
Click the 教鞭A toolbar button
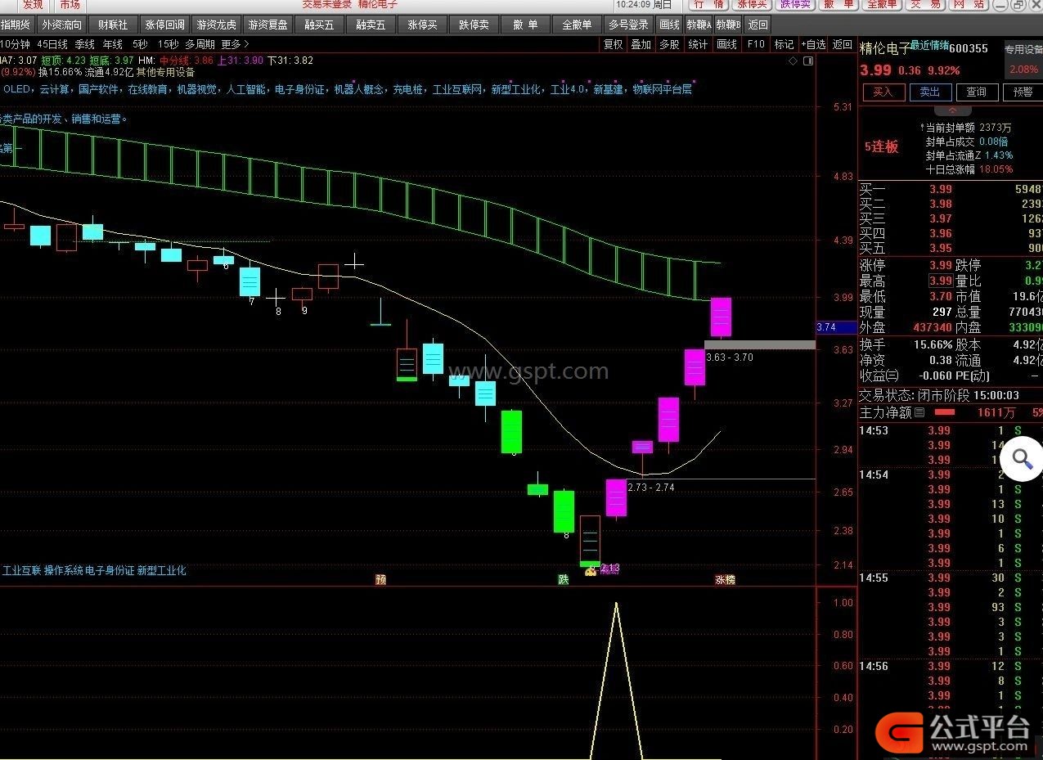(699, 25)
